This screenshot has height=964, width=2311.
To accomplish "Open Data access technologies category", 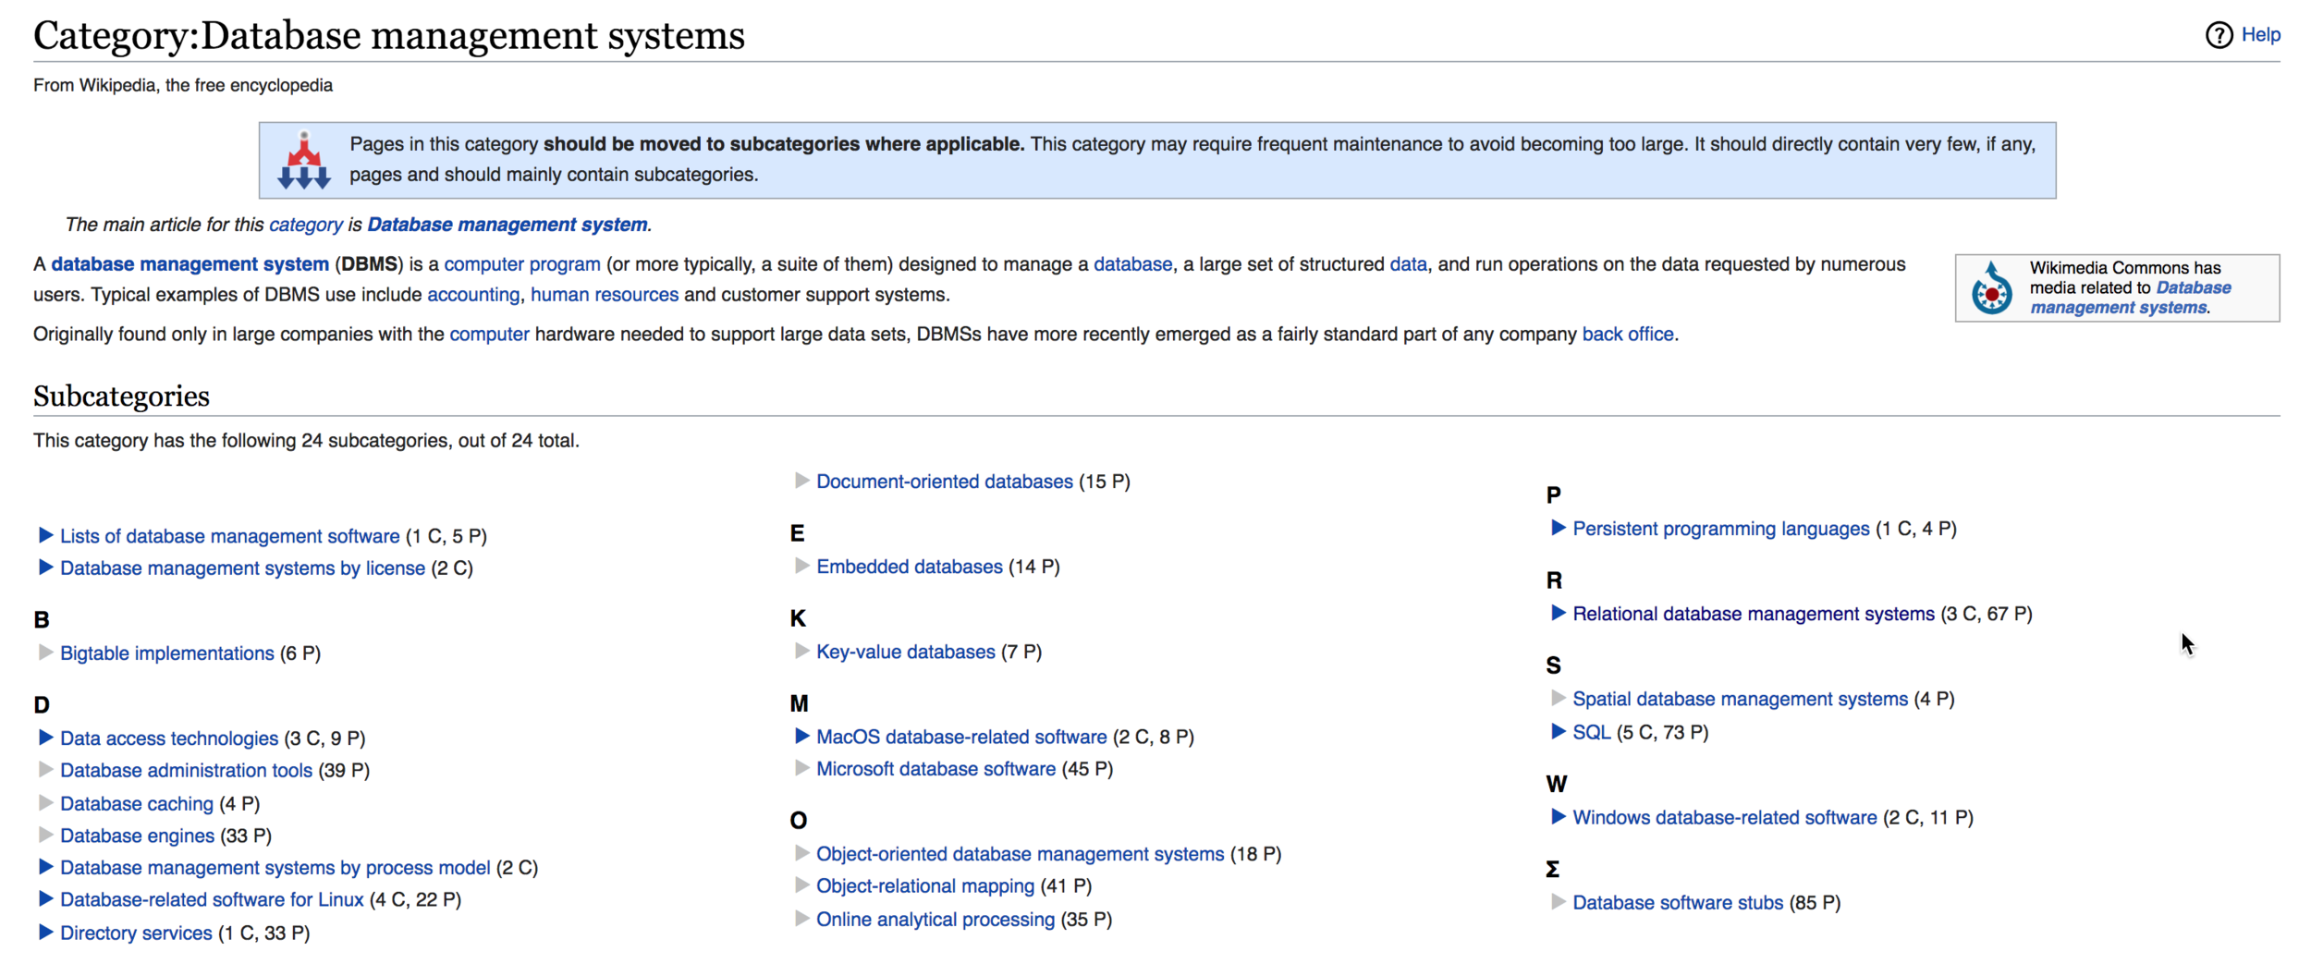I will coord(169,738).
